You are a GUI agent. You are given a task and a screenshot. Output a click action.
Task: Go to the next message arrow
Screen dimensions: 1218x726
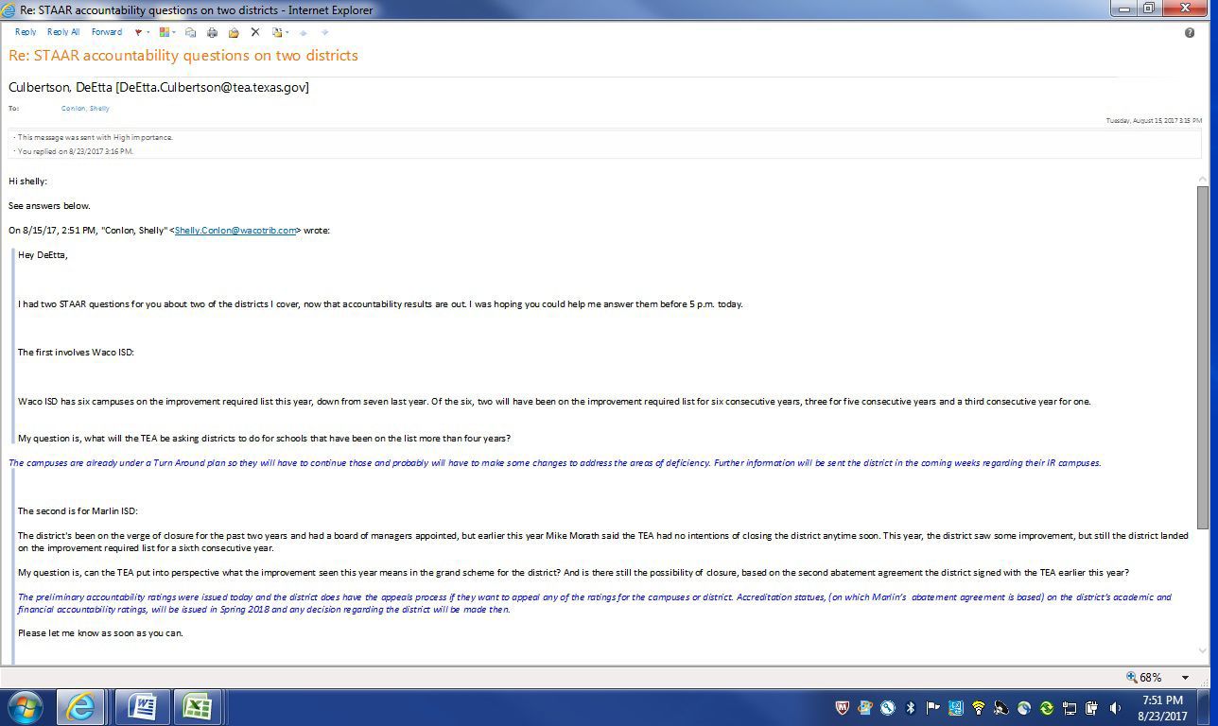click(324, 32)
